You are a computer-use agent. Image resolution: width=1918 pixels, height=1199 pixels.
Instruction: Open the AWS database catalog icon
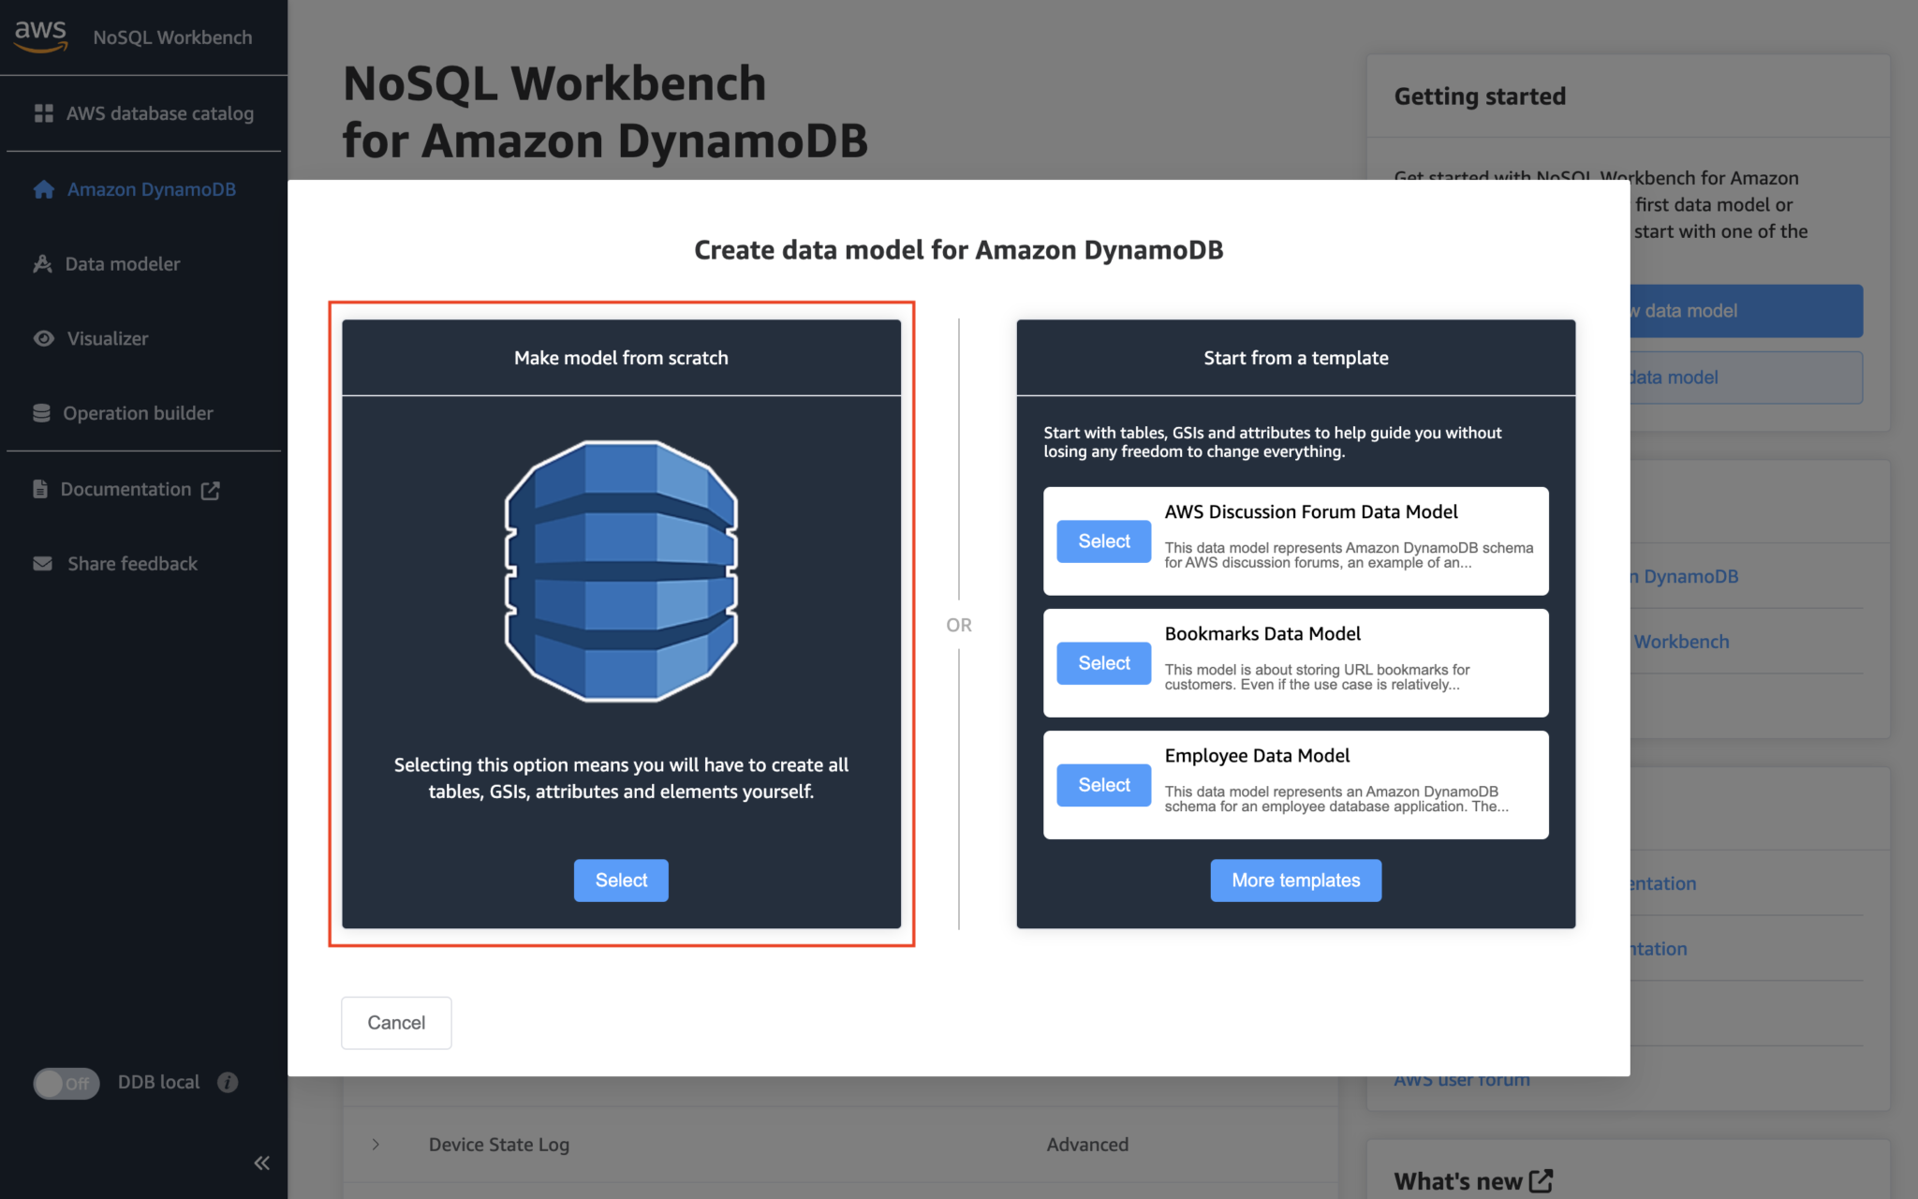(43, 112)
